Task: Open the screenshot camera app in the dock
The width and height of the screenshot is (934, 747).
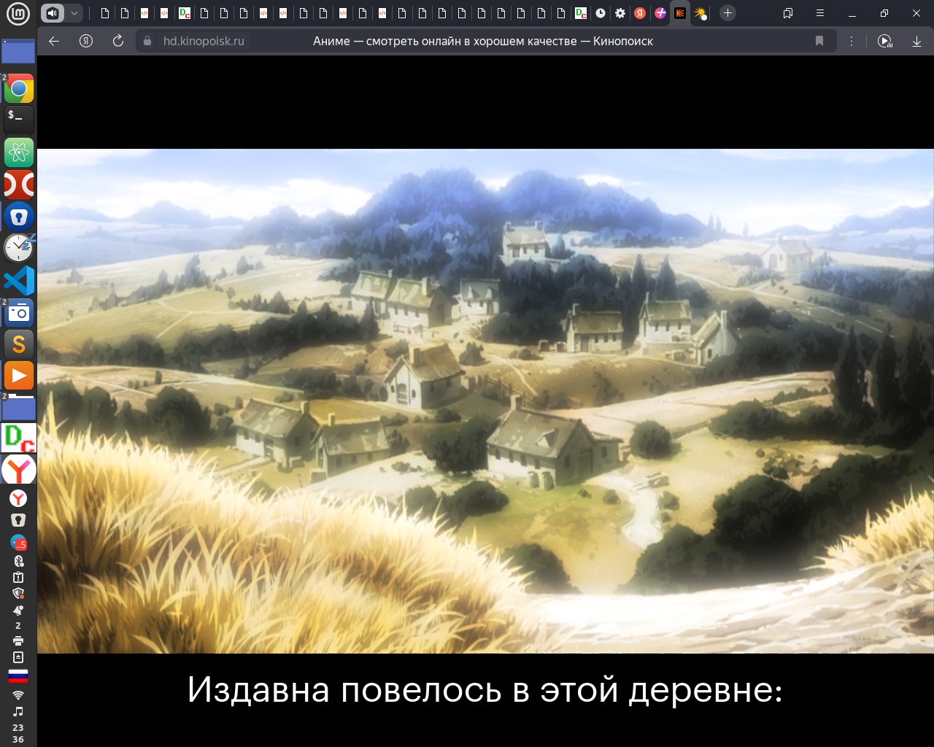Action: coord(19,313)
